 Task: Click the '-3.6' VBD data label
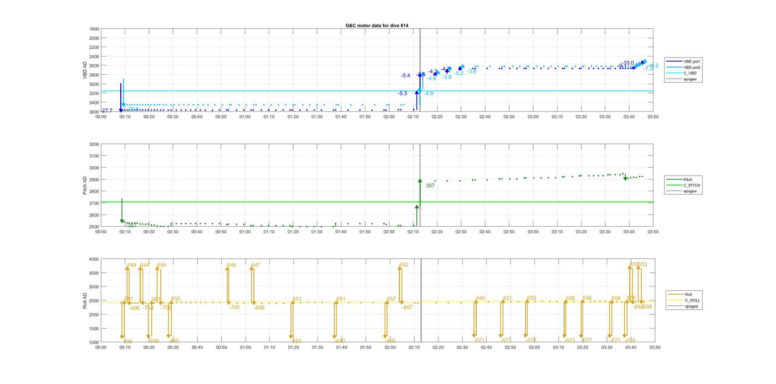[447, 77]
